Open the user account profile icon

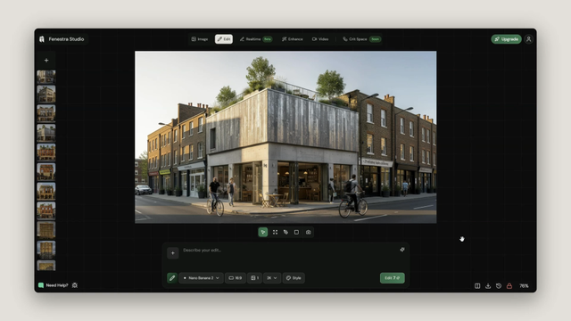[529, 39]
